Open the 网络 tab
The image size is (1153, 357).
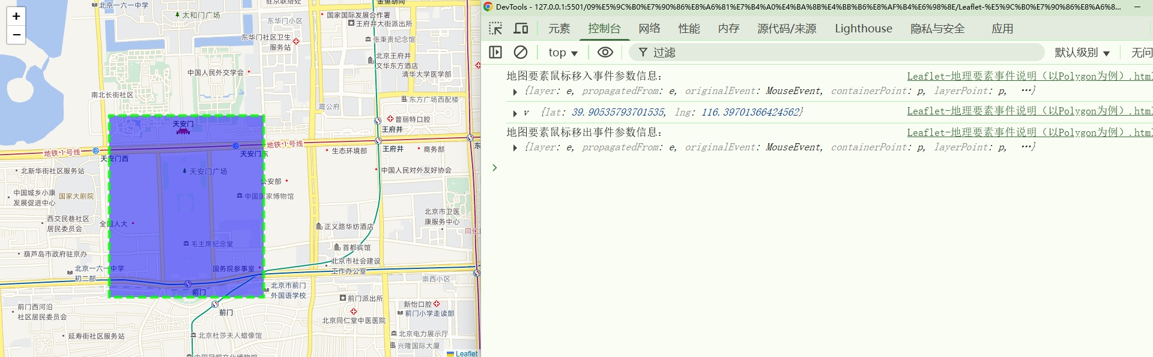[x=650, y=28]
